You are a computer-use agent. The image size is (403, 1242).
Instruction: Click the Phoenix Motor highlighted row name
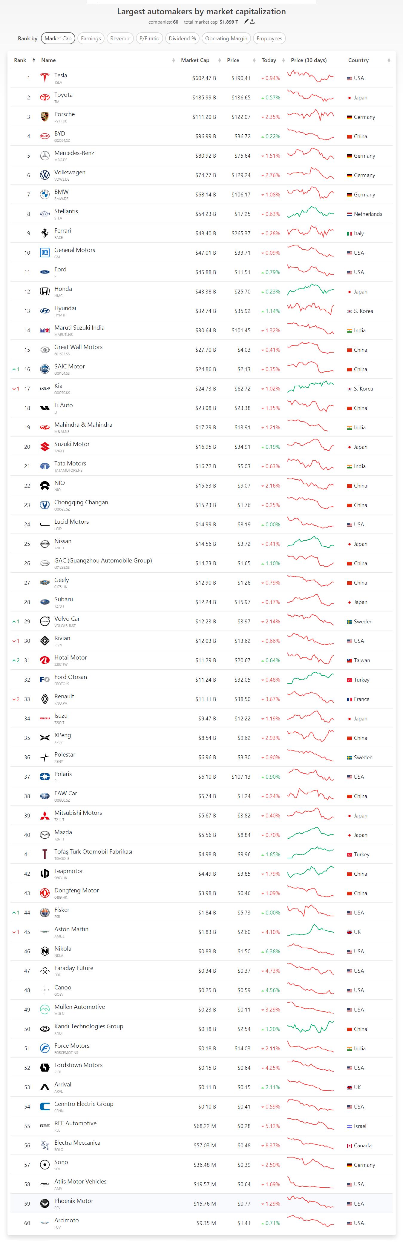pos(73,1201)
